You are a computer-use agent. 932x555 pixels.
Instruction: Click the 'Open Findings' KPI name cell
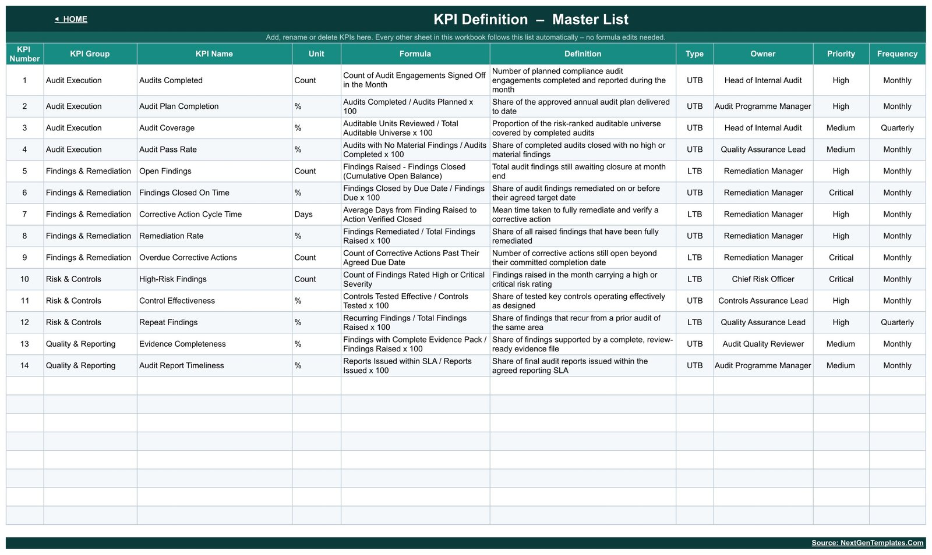point(214,171)
